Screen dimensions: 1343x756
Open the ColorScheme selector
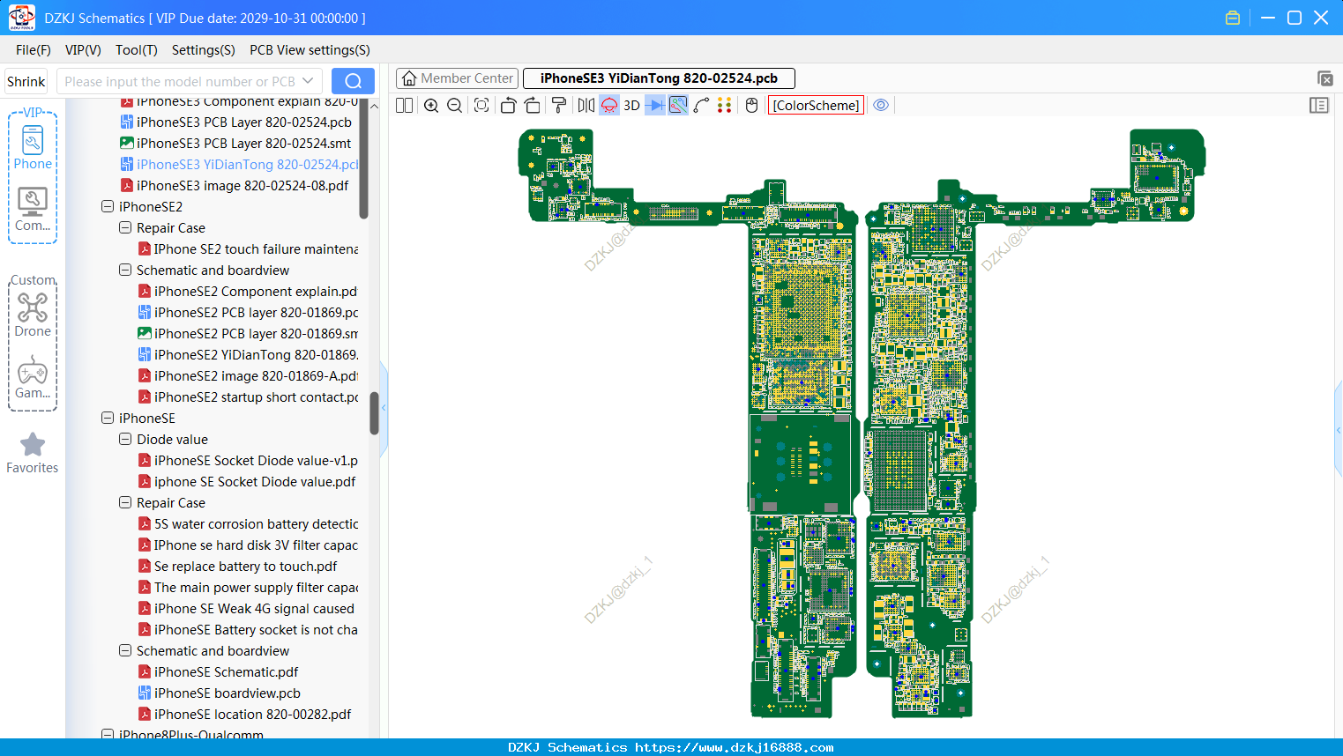tap(816, 105)
